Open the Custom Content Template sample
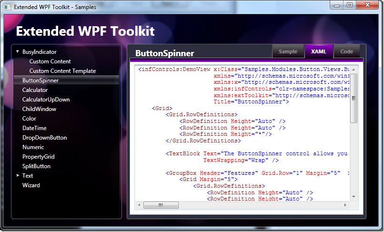The width and height of the screenshot is (384, 232). click(x=63, y=71)
